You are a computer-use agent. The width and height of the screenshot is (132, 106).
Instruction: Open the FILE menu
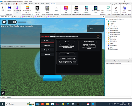tap(2, 4)
